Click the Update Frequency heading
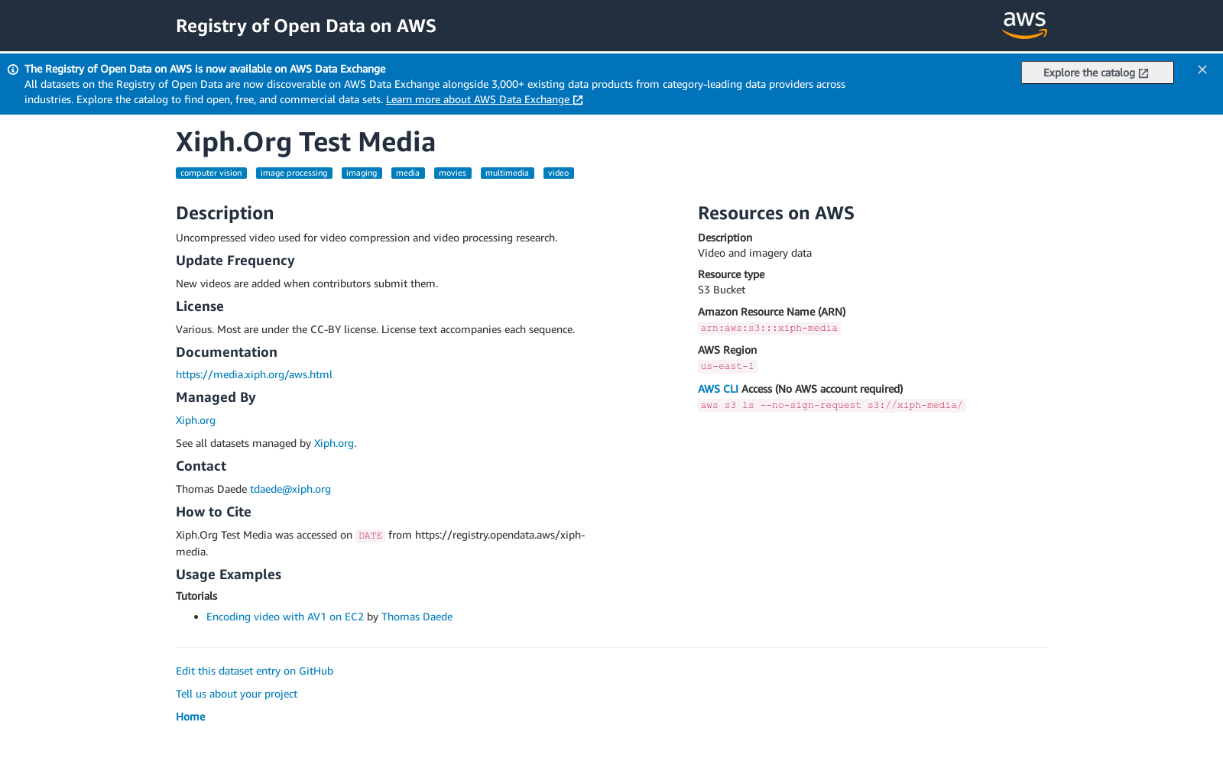This screenshot has height=764, width=1223. [235, 261]
